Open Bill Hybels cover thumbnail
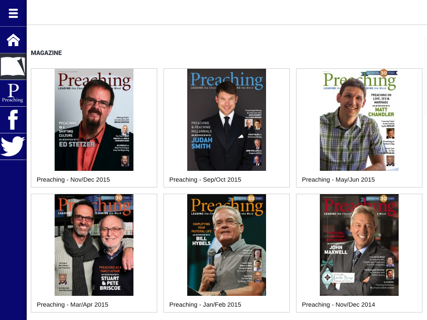The image size is (427, 320). coord(226,245)
